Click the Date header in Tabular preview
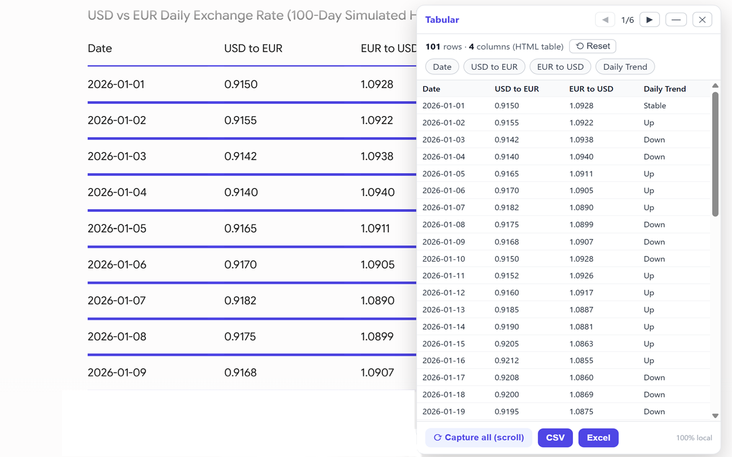The image size is (732, 457). [431, 89]
